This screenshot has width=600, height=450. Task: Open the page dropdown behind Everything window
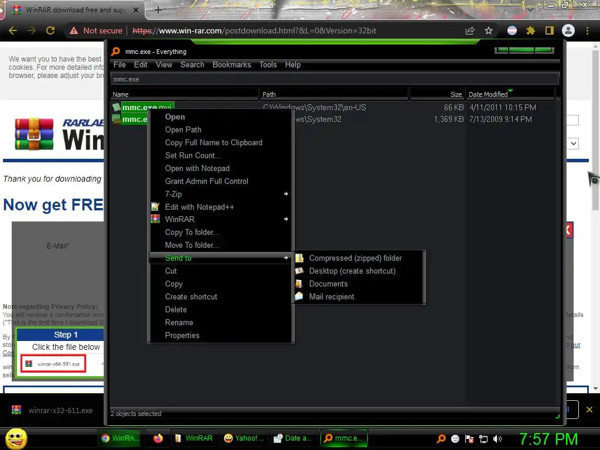(573, 144)
